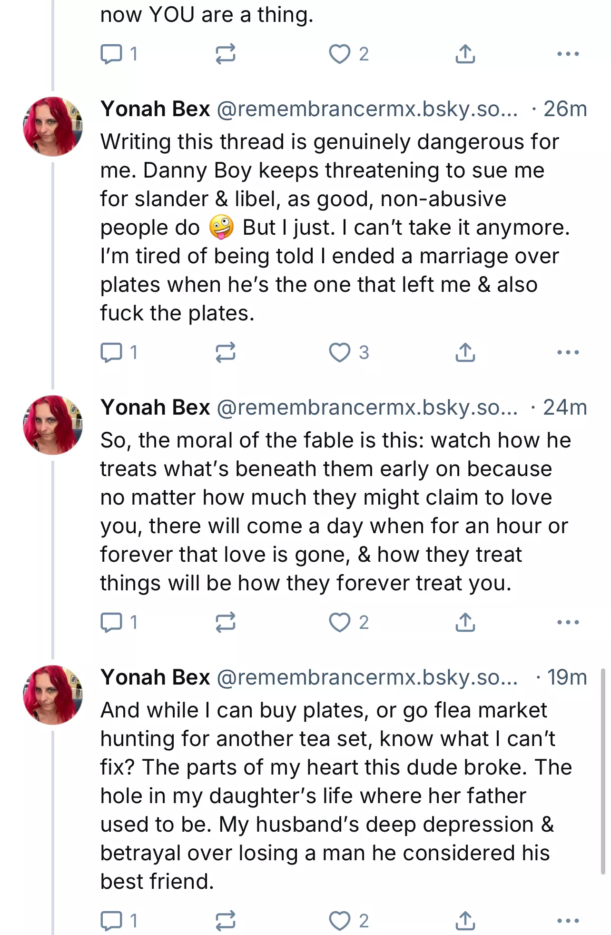Repost the bottom post about heart broke
Screen dimensions: 611x935
tap(225, 921)
